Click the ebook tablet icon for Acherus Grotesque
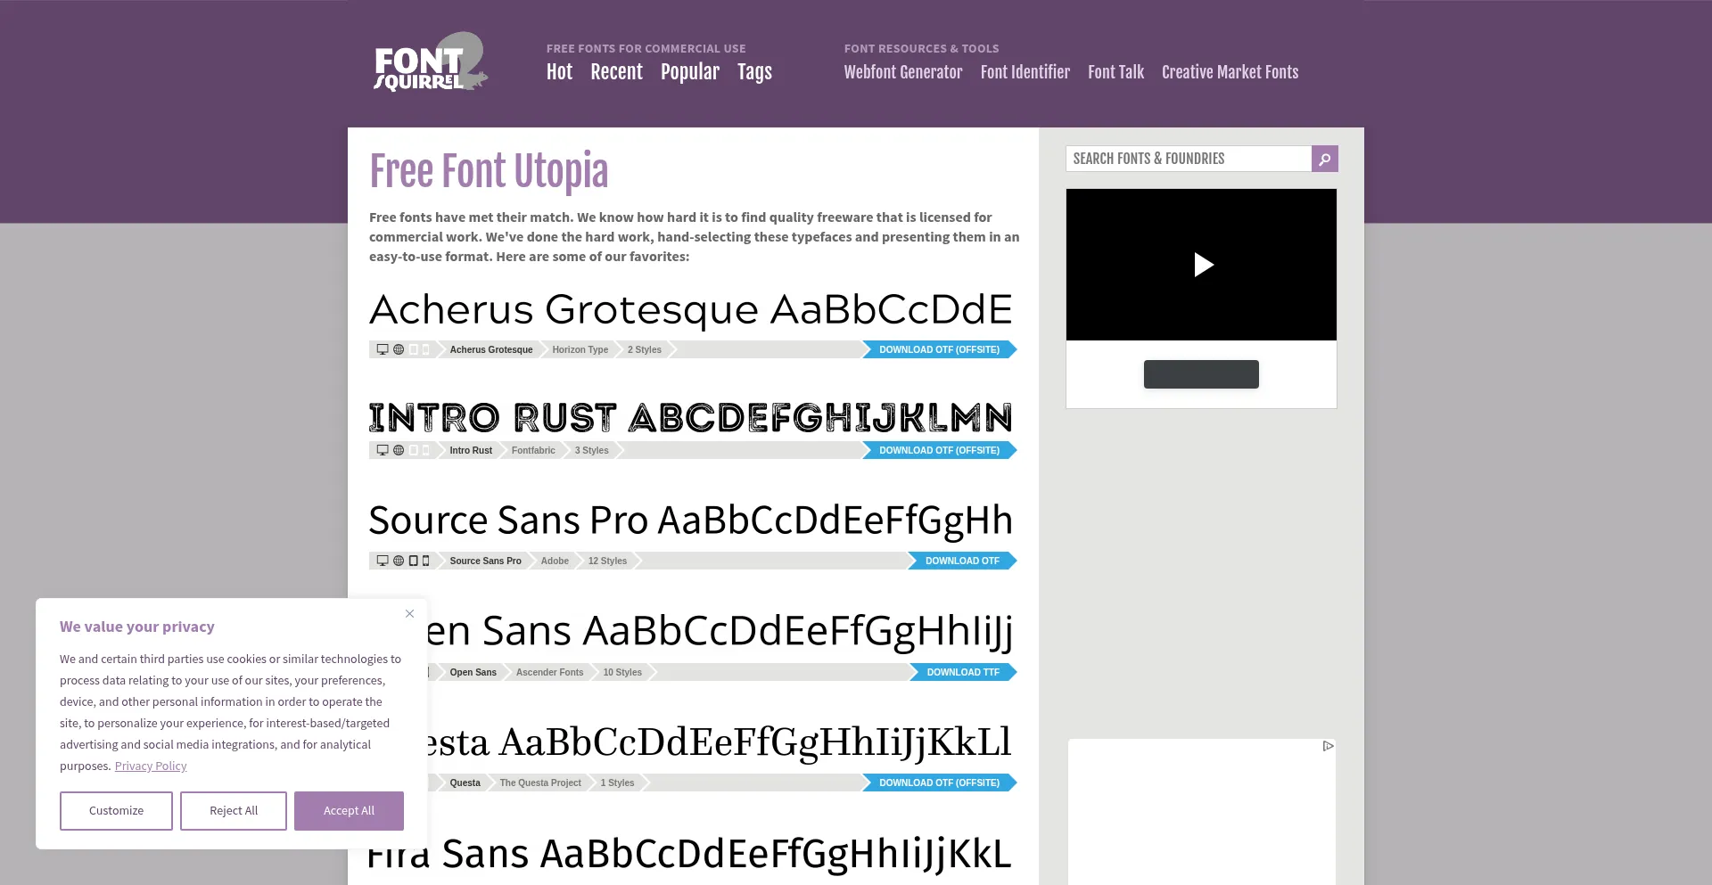The image size is (1712, 885). tap(414, 349)
